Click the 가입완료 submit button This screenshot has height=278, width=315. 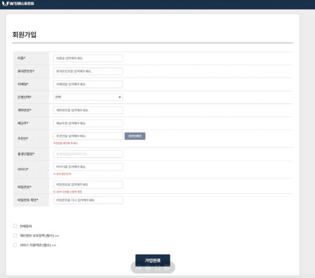pos(153,260)
